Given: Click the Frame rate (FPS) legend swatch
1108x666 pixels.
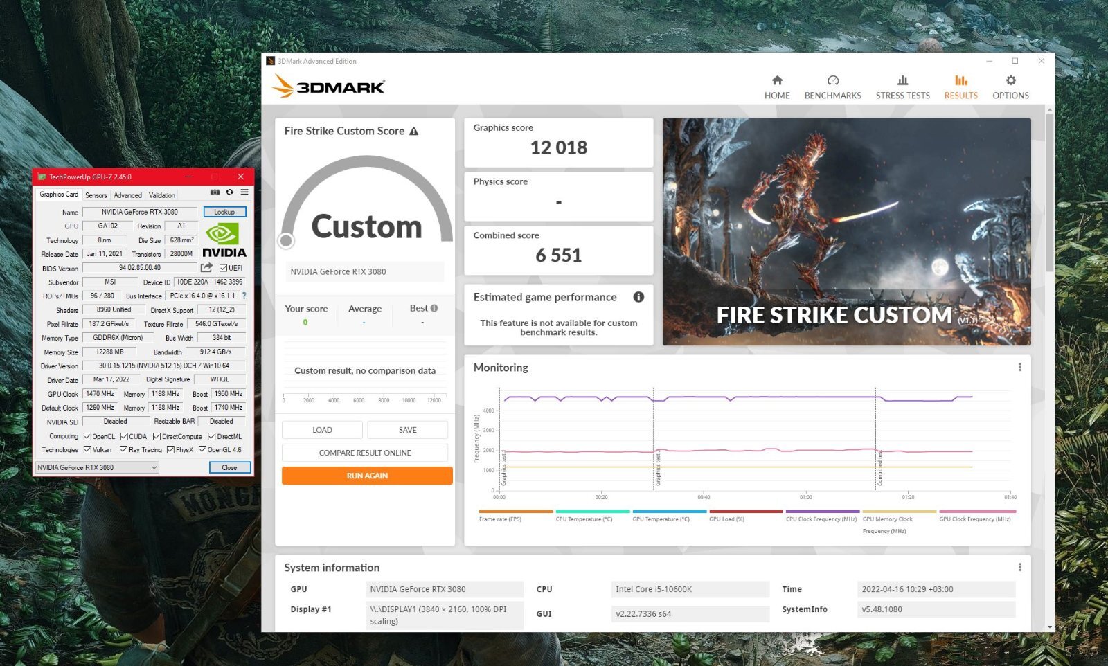Looking at the screenshot, I should tap(516, 512).
